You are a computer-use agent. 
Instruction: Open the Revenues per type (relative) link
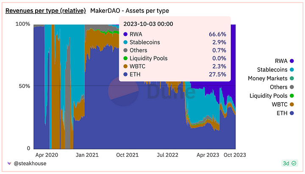pos(45,11)
